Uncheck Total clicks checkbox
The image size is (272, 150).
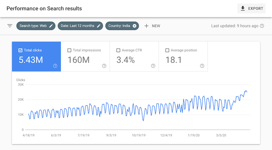click(20, 50)
